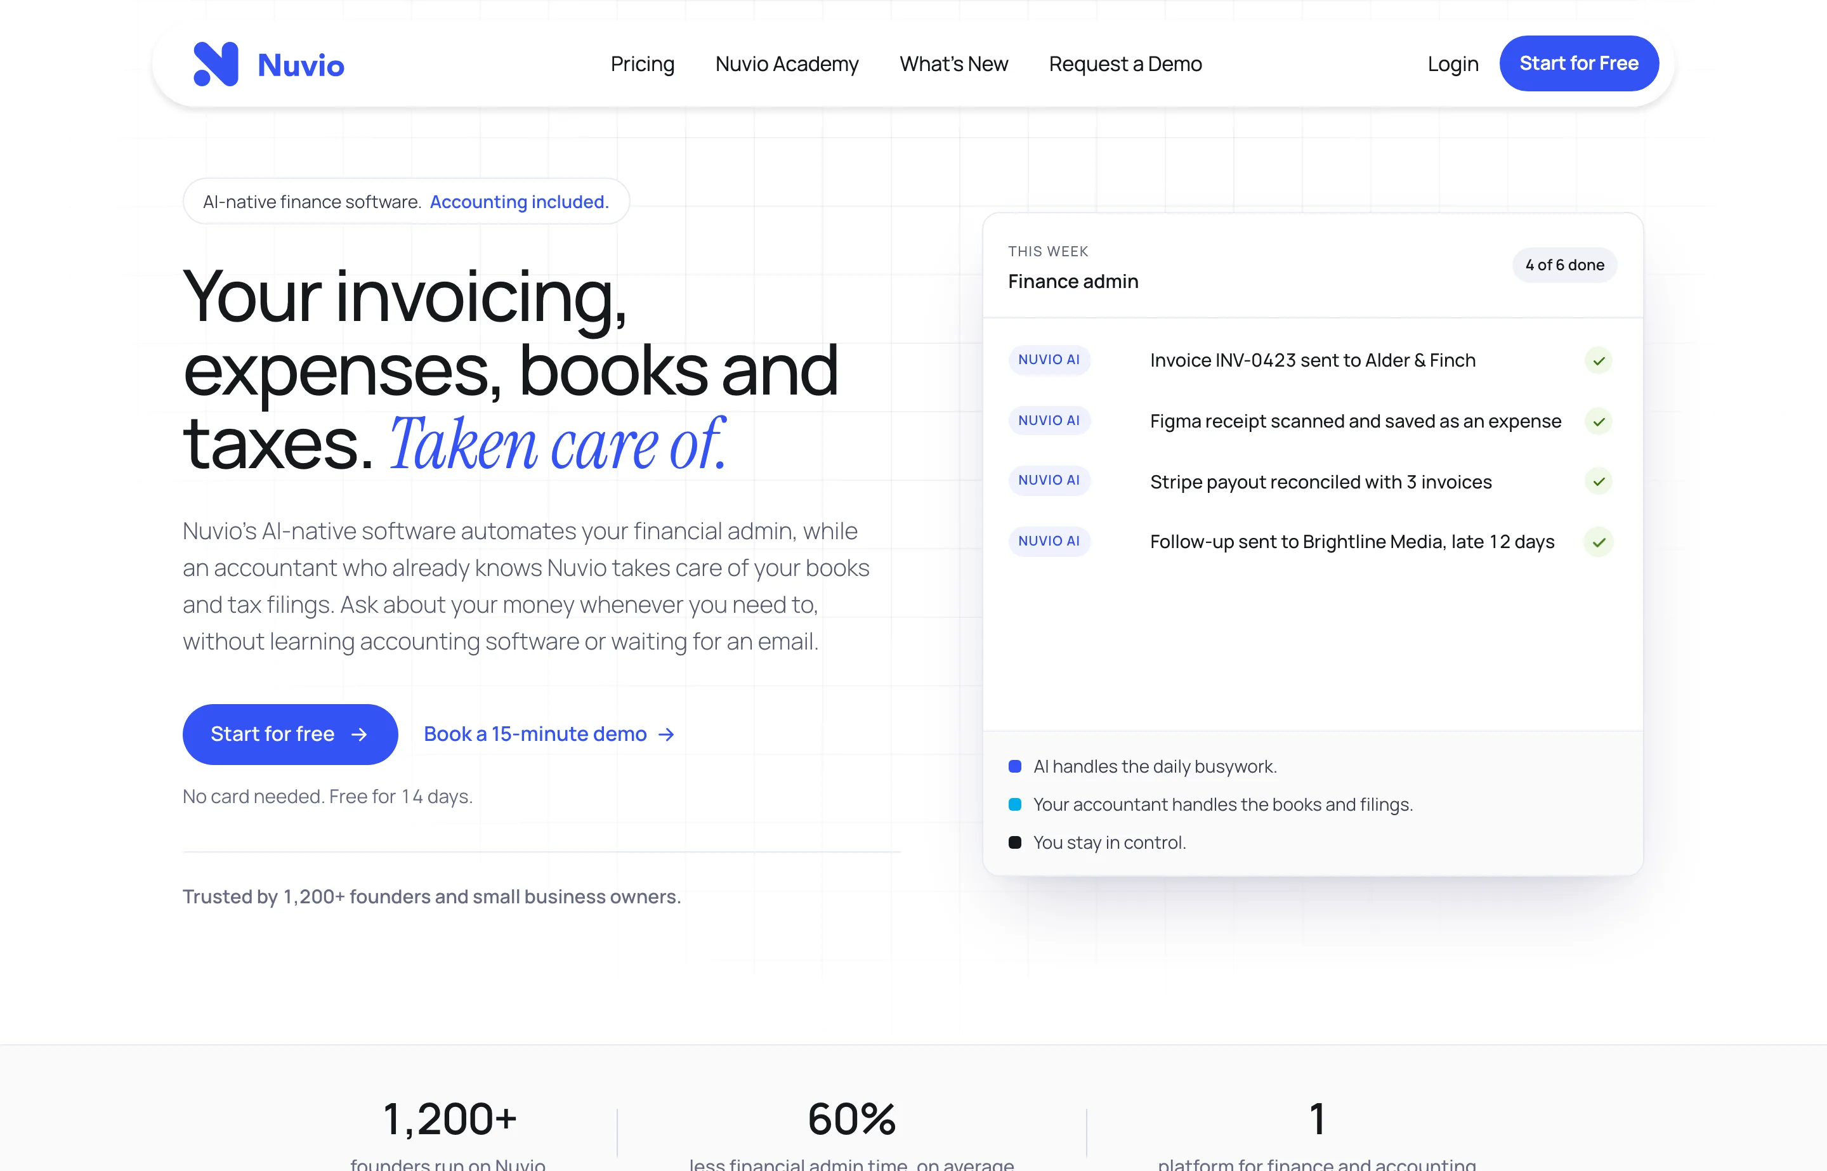Click the checkmark for Figma receipt row
Image resolution: width=1827 pixels, height=1171 pixels.
pyautogui.click(x=1598, y=421)
